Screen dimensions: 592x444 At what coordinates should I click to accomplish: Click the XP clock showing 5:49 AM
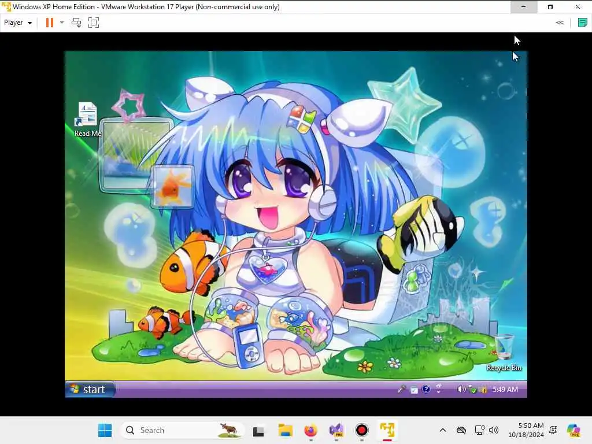click(505, 389)
